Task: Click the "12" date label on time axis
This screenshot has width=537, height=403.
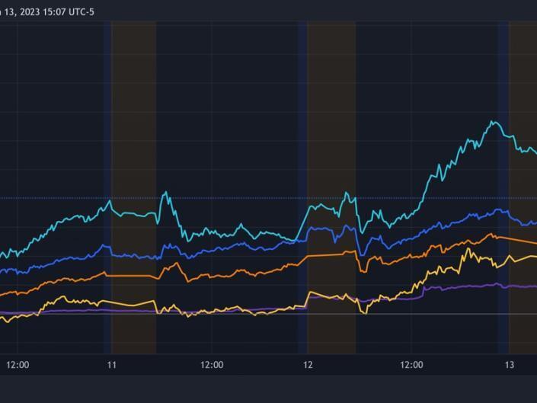Action: point(307,365)
